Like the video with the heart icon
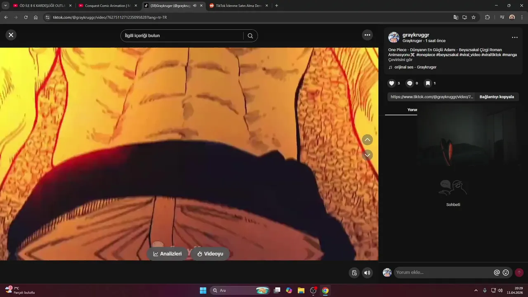This screenshot has height=297, width=528. tap(391, 83)
